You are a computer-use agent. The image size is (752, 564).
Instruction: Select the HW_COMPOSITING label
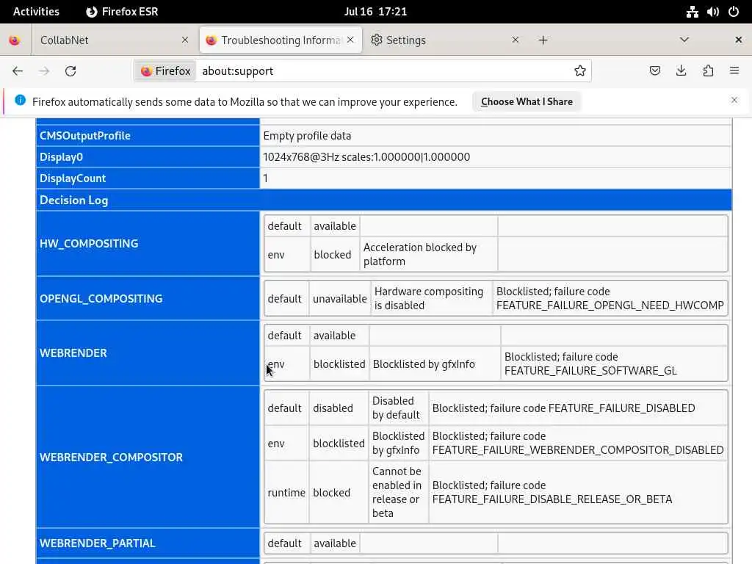point(89,244)
